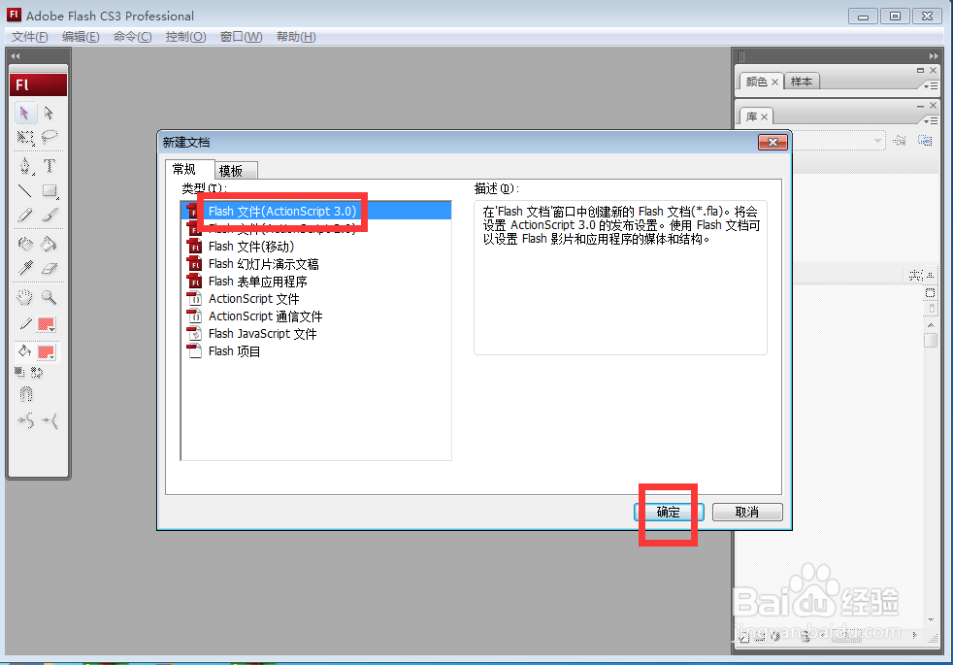
Task: Close the 新建文档 dialog
Action: [x=773, y=143]
